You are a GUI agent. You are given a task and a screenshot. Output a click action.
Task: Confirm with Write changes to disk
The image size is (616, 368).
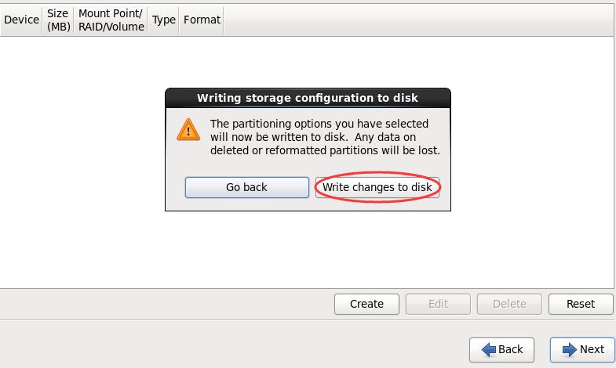(x=377, y=187)
